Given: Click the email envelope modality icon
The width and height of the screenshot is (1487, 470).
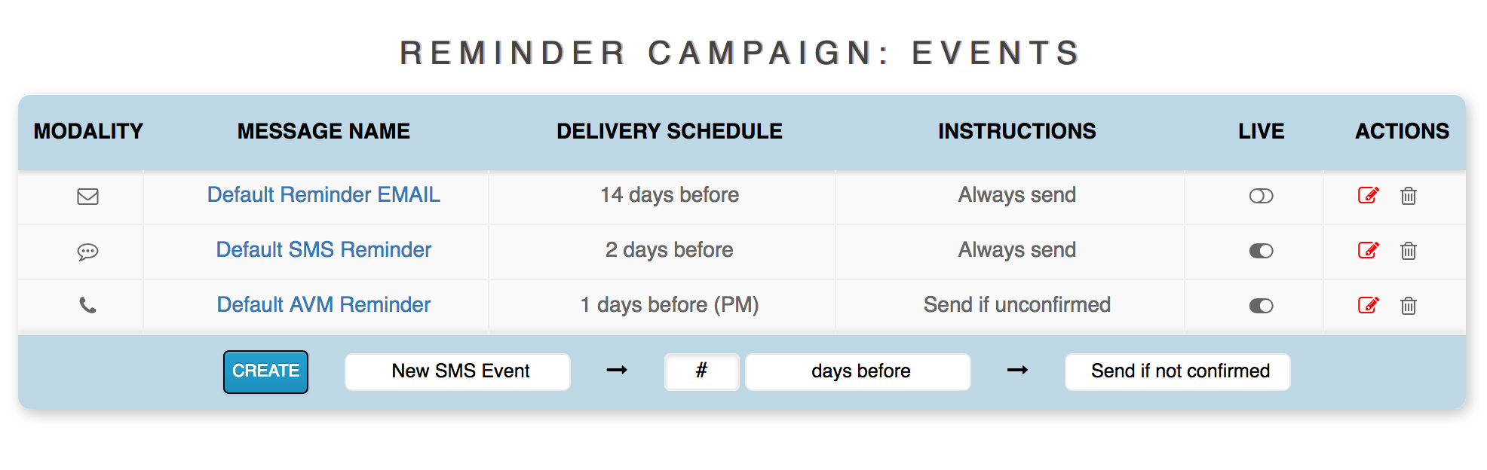Looking at the screenshot, I should pyautogui.click(x=88, y=197).
